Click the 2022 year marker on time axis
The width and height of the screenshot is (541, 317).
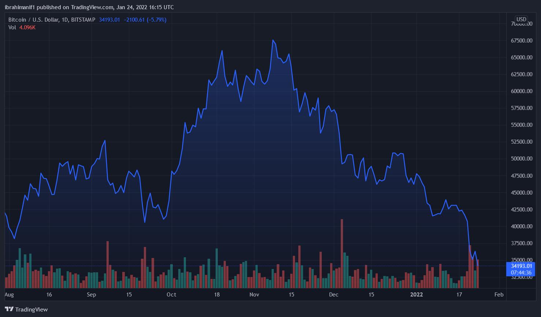pos(416,295)
